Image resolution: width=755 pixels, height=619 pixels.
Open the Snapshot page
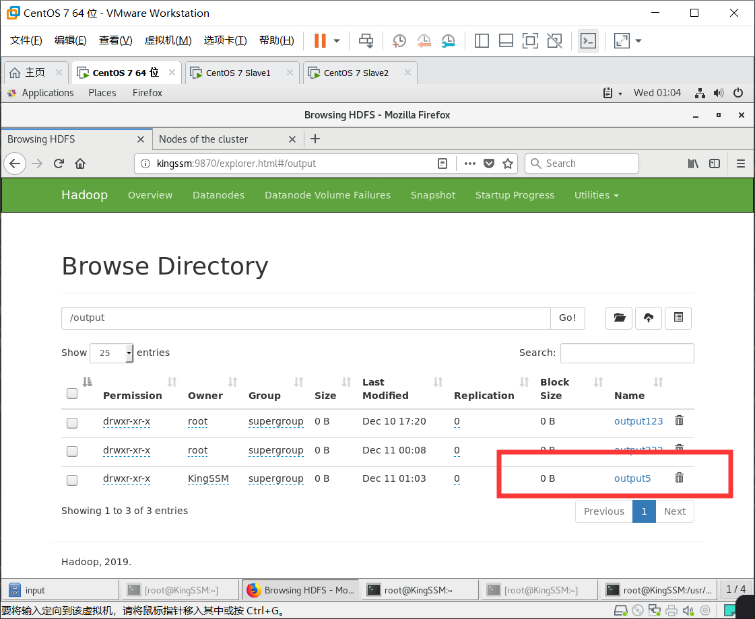click(x=433, y=195)
